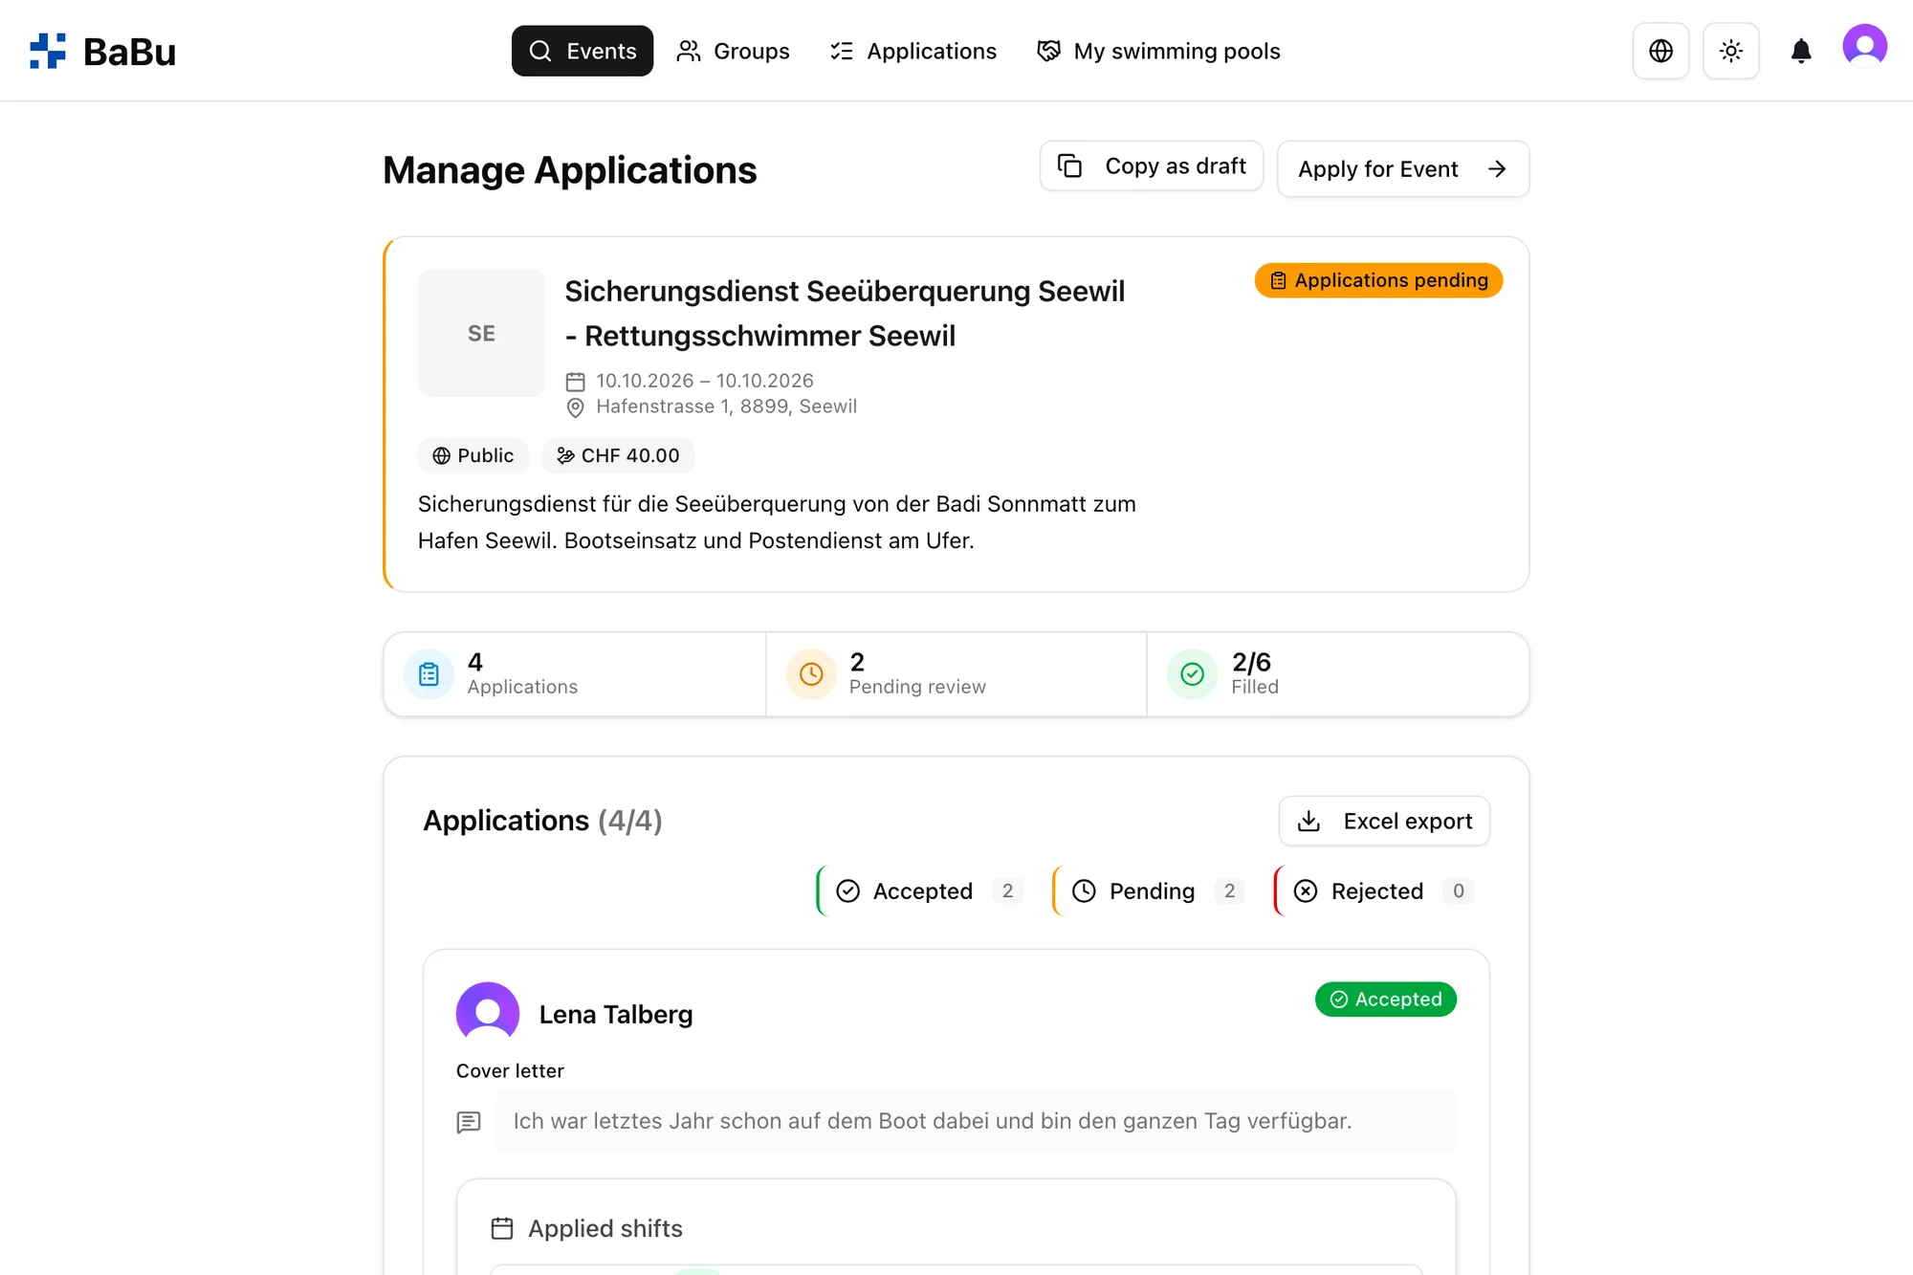Click the event title Sicherungsdienst Seeüberquerung Seewil
The image size is (1913, 1275).
point(845,313)
